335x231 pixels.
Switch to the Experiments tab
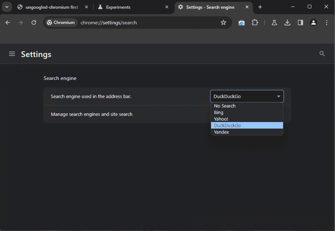pos(131,7)
